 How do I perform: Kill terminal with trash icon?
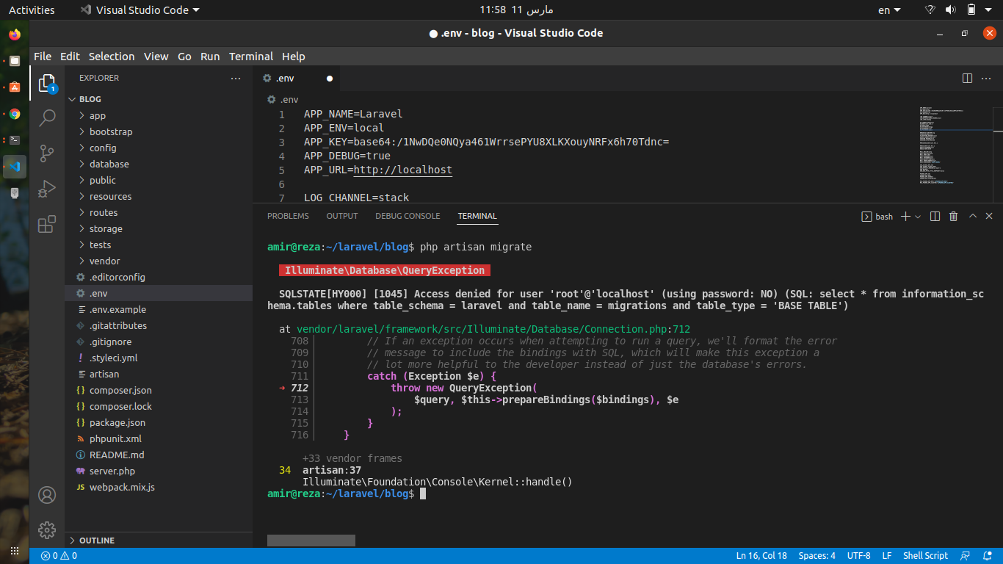pyautogui.click(x=953, y=216)
